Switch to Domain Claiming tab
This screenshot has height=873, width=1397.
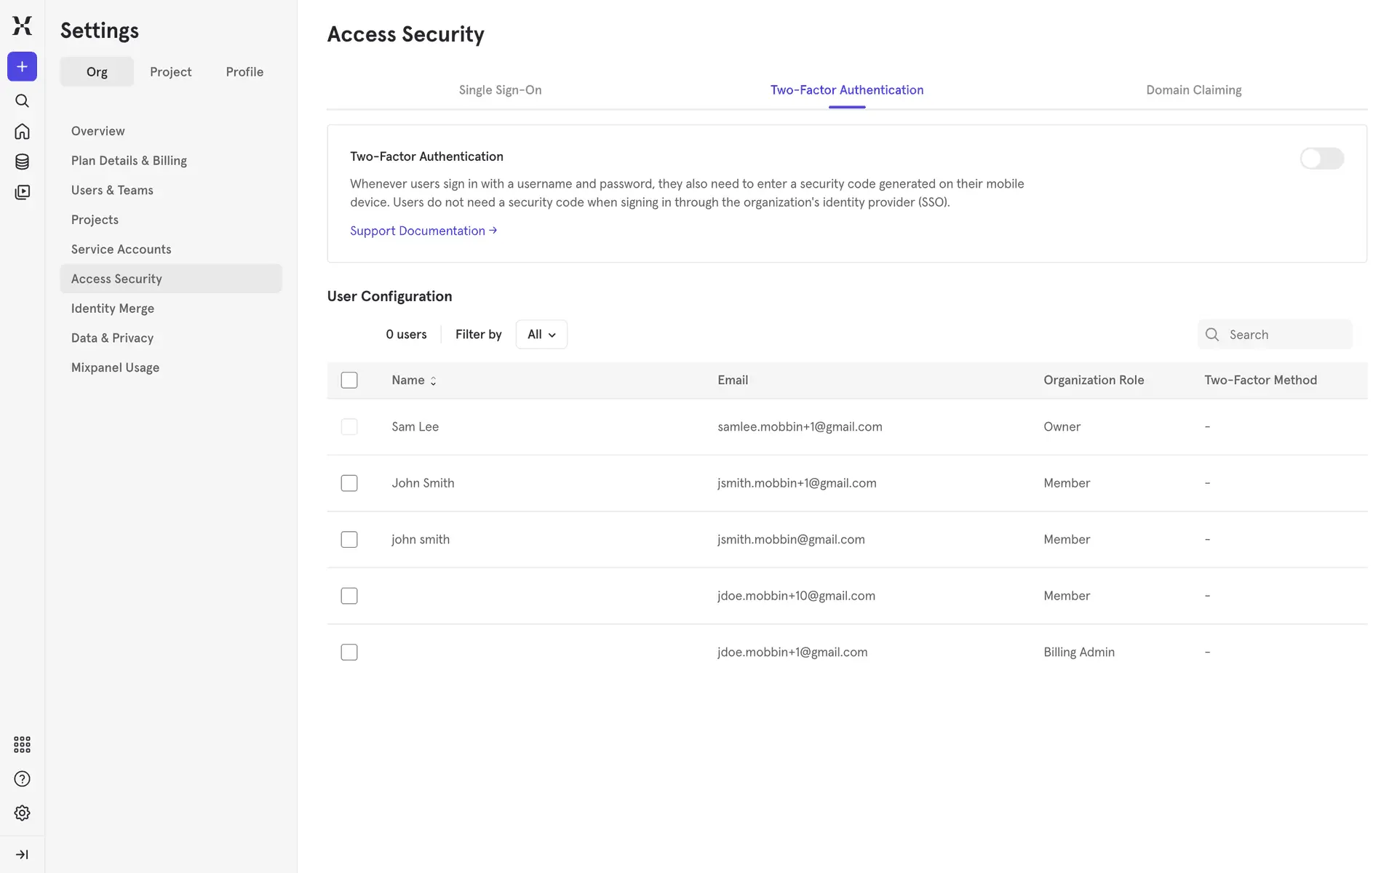pos(1193,90)
